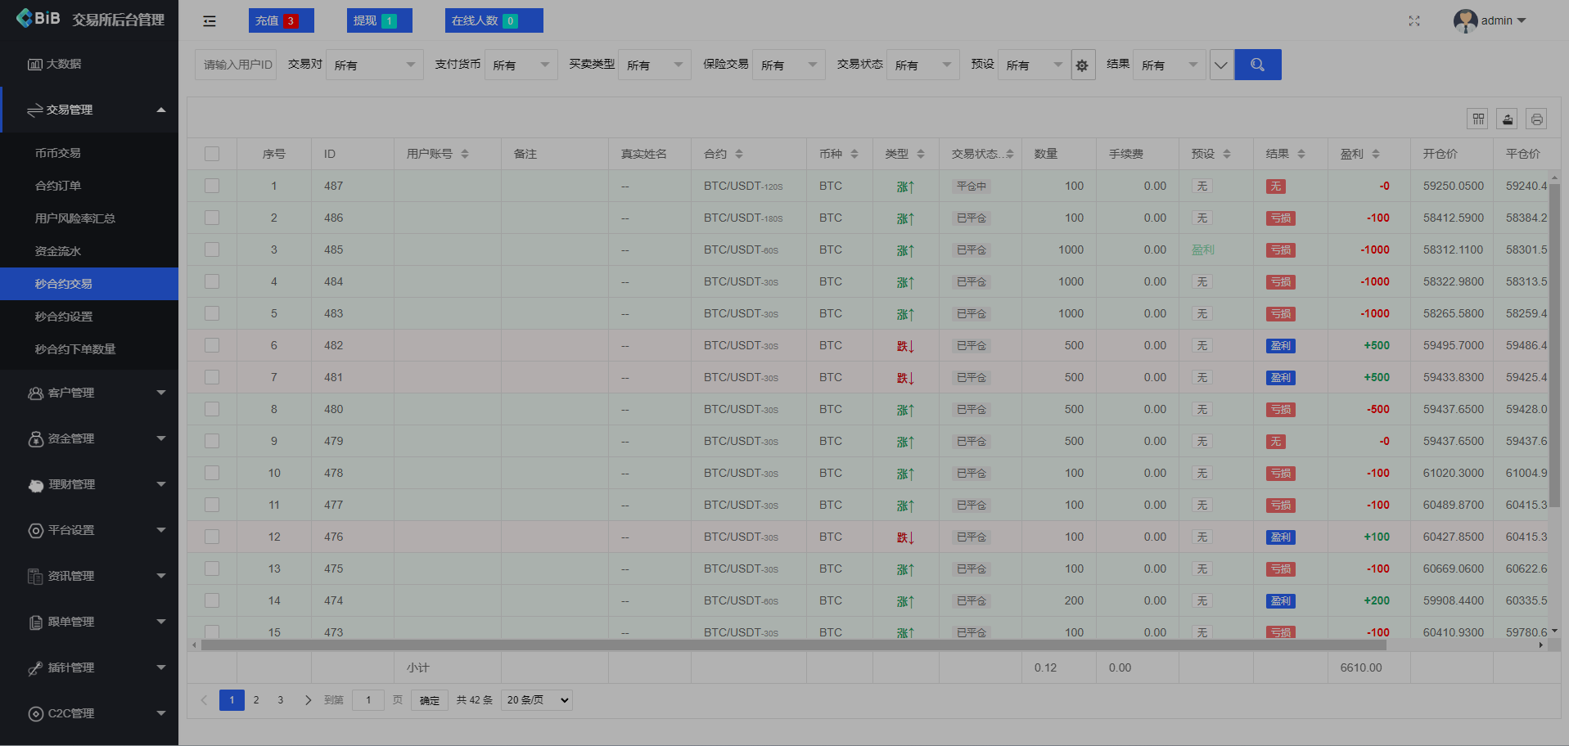Click the admin avatar picture
Viewport: 1569px width, 746px height.
click(x=1465, y=21)
